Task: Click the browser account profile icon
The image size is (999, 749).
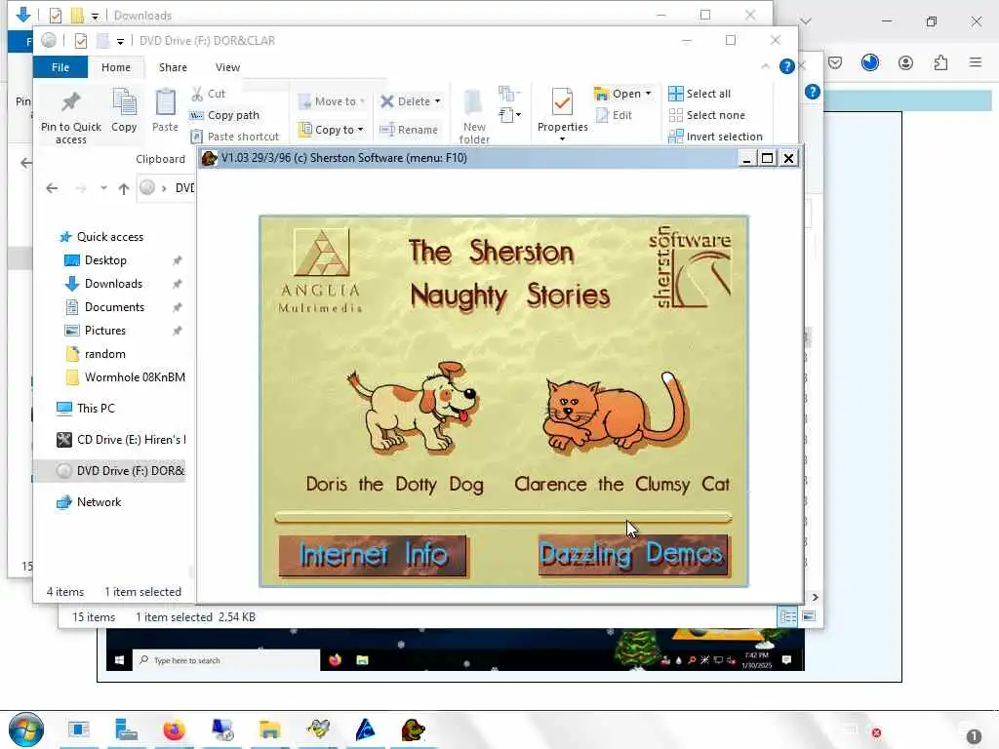Action: (905, 62)
